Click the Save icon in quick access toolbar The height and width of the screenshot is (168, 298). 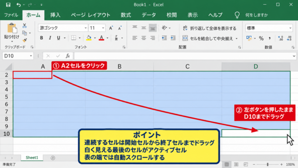coord(8,5)
